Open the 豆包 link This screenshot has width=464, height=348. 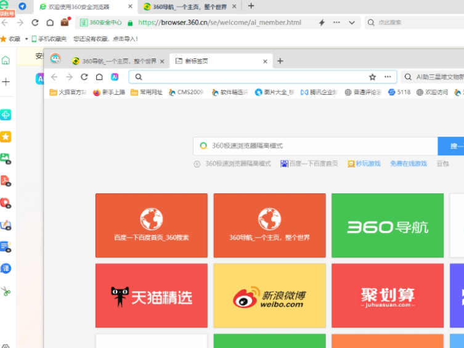[x=442, y=164]
